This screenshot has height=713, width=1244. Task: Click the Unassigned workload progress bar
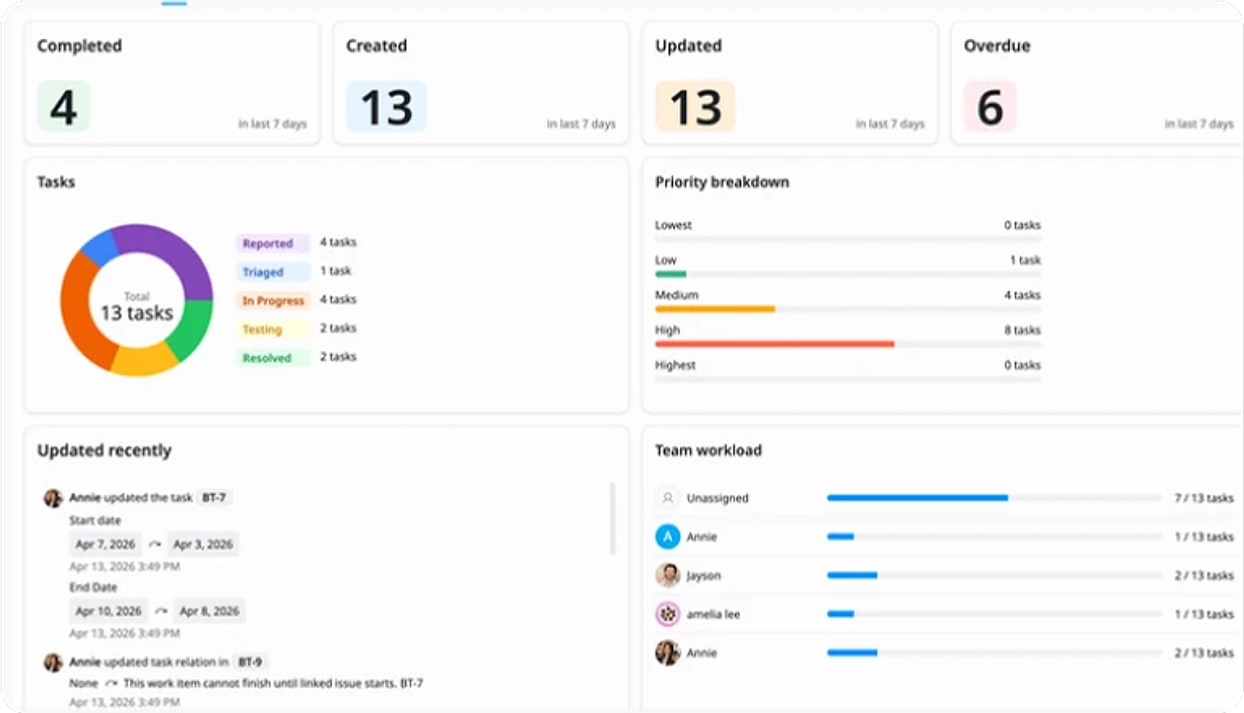click(x=994, y=498)
